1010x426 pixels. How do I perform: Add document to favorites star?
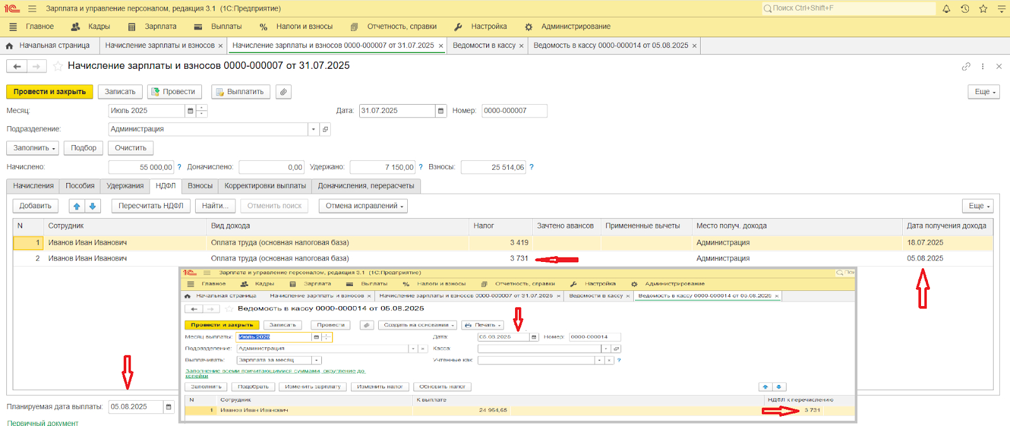click(x=57, y=66)
